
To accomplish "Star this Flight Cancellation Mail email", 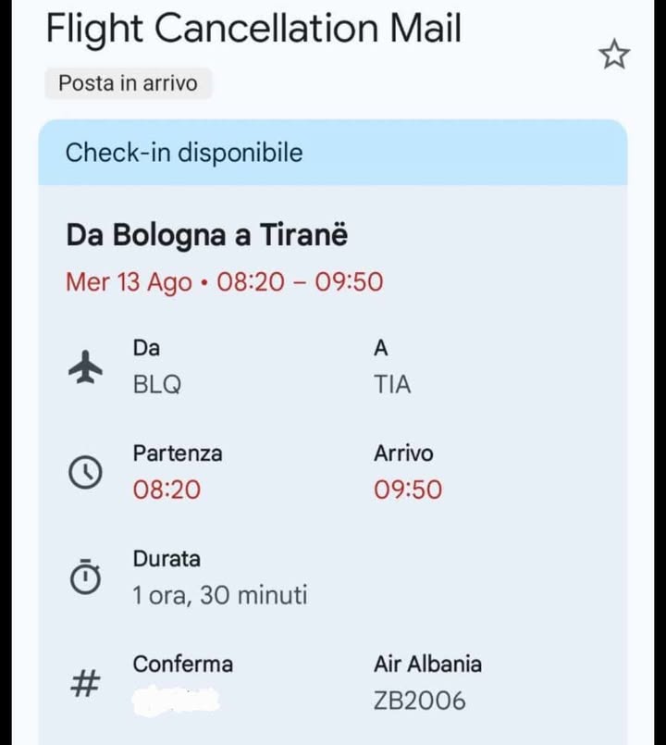I will click(x=613, y=56).
